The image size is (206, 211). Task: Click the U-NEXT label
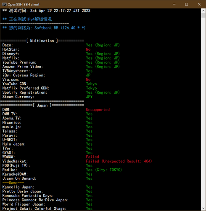tap(10, 140)
